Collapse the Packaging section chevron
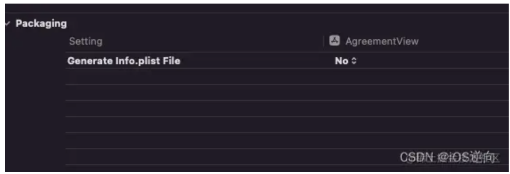This screenshot has width=510, height=174. coord(7,24)
